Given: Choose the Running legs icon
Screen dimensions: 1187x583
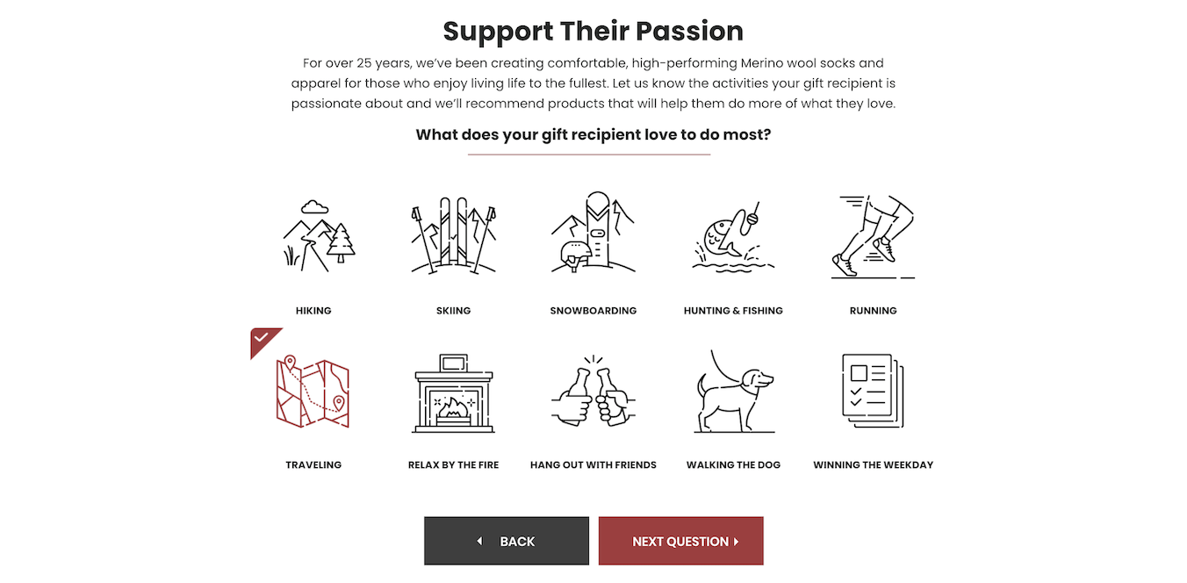Looking at the screenshot, I should pos(873,235).
